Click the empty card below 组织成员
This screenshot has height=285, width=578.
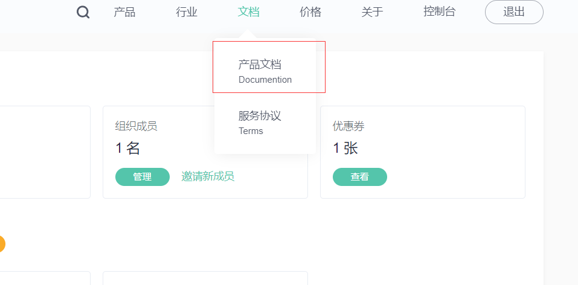point(205,278)
